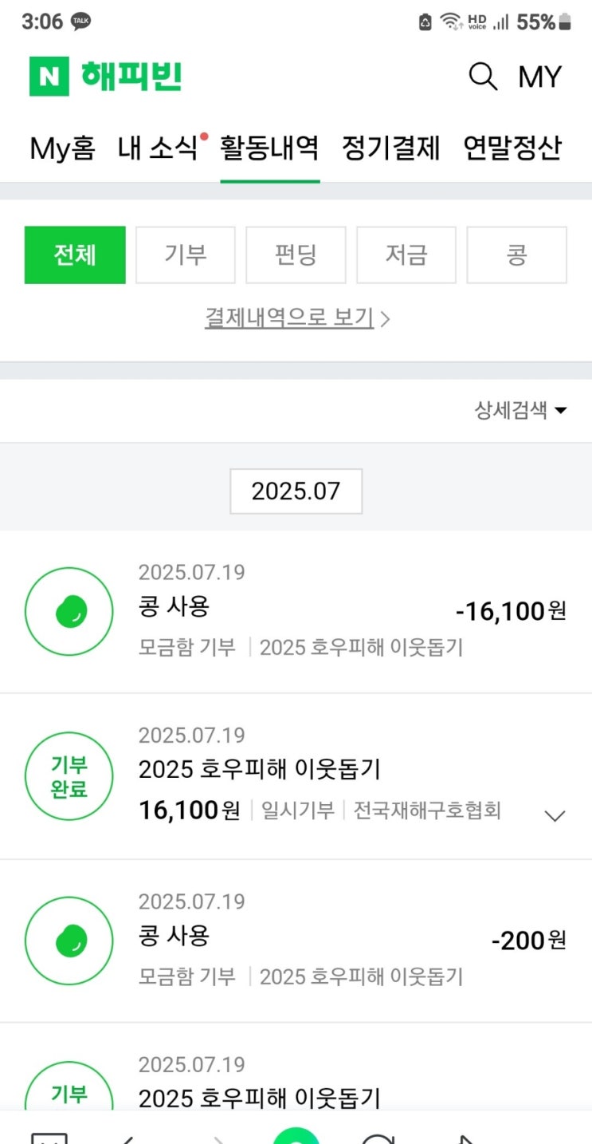Open the 상세검색 dropdown
Viewport: 592px width, 1144px height.
[x=520, y=411]
